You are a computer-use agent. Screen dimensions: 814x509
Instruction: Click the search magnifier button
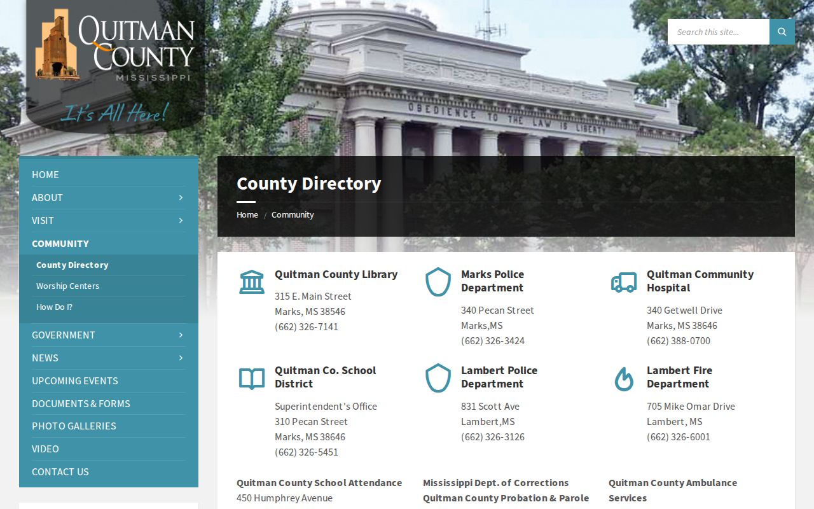[x=782, y=32]
